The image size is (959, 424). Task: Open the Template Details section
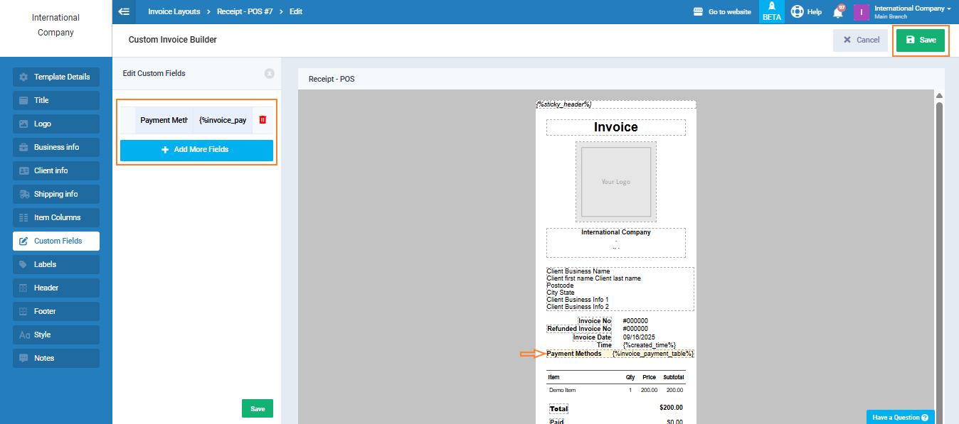click(x=56, y=77)
